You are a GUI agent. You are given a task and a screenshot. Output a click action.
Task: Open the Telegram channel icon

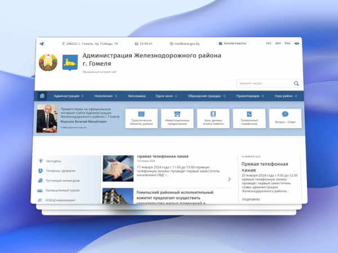coord(42,44)
